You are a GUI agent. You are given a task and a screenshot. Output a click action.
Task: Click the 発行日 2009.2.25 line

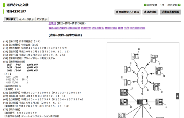[34, 55]
